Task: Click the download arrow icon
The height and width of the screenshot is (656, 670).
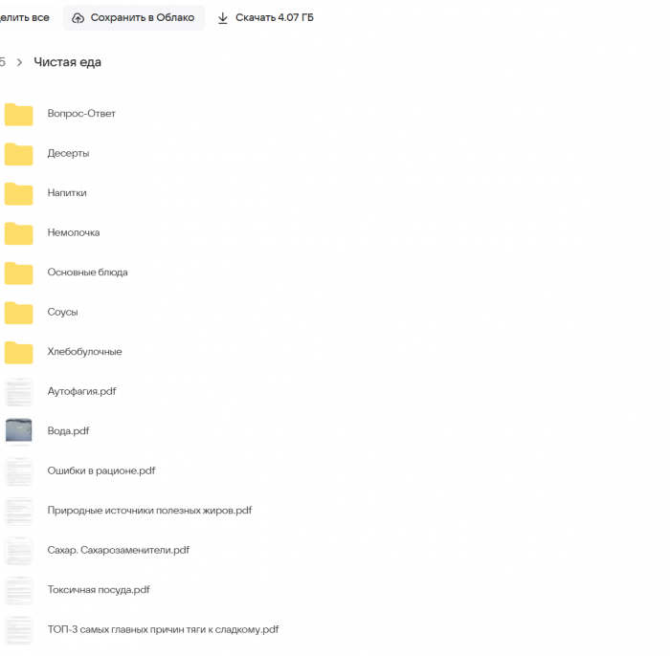Action: (223, 18)
